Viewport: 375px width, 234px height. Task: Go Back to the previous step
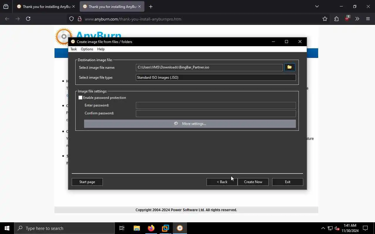pos(222,182)
